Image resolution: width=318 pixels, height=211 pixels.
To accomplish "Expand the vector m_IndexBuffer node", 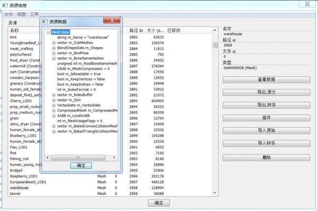I will pyautogui.click(x=54, y=95).
